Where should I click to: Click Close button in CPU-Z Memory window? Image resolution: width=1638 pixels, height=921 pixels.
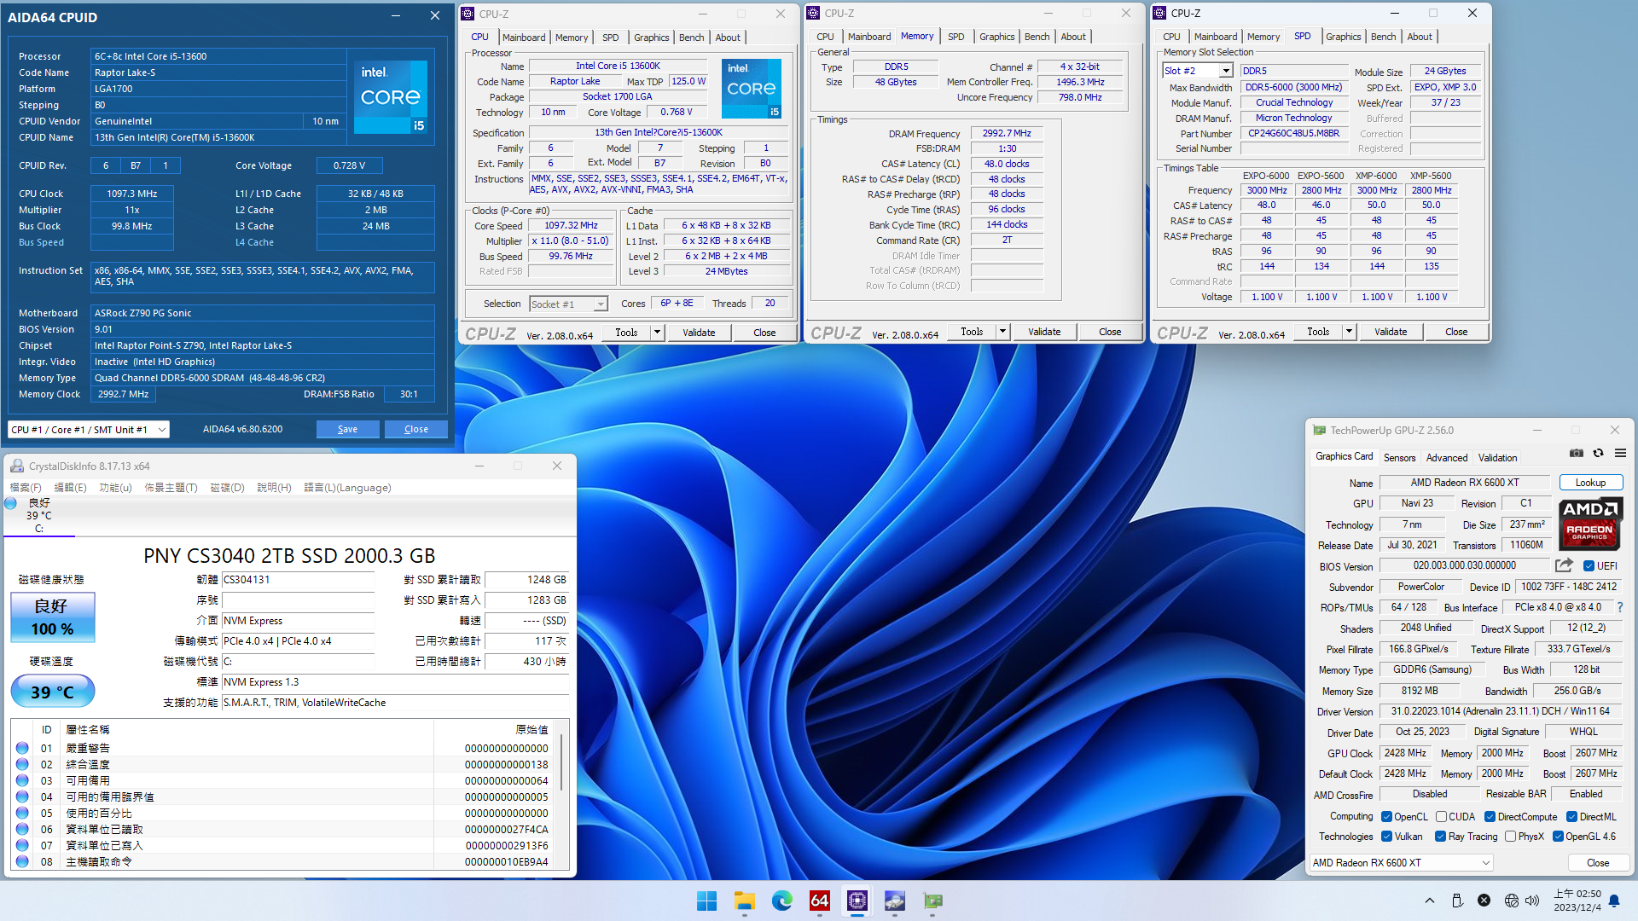click(x=1110, y=332)
